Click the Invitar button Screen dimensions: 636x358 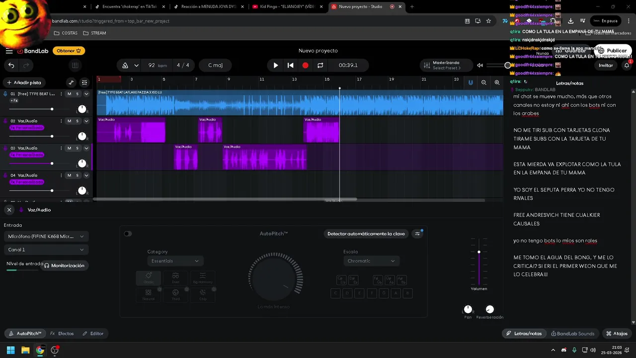point(606,65)
